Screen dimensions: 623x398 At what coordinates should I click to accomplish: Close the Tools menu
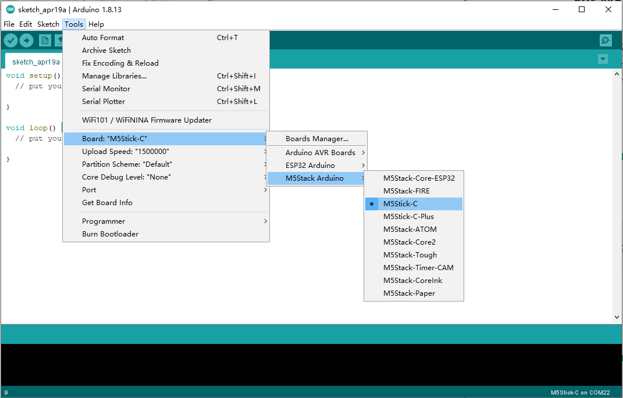74,24
